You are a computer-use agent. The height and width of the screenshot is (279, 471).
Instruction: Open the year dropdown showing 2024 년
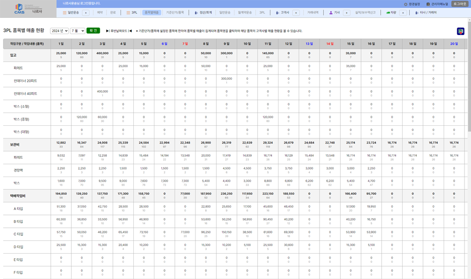point(59,31)
